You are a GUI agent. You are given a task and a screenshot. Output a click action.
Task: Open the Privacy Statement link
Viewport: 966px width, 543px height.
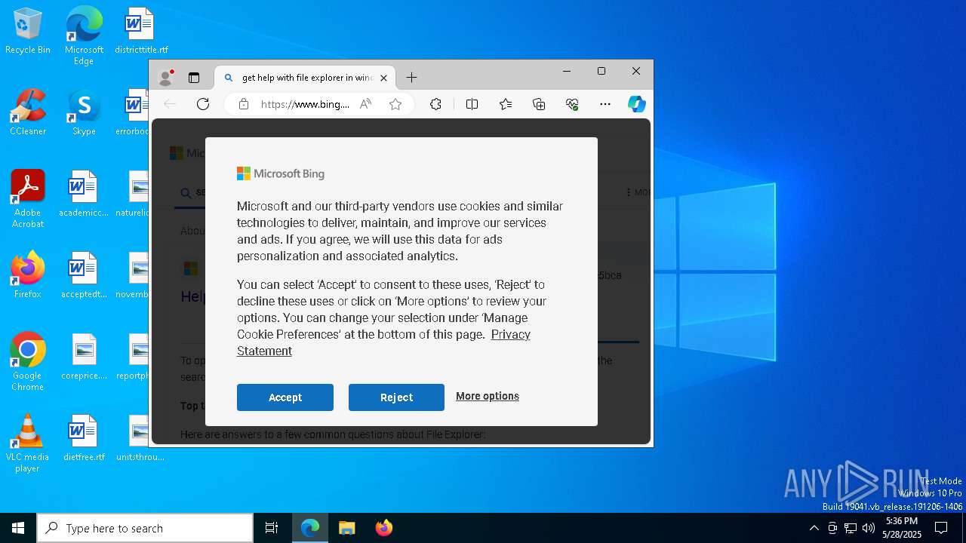[x=383, y=342]
